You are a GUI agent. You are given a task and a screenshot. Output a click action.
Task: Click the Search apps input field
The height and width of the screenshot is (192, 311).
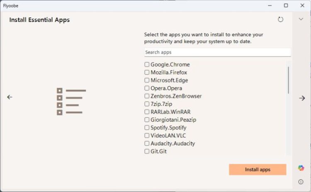click(x=217, y=52)
